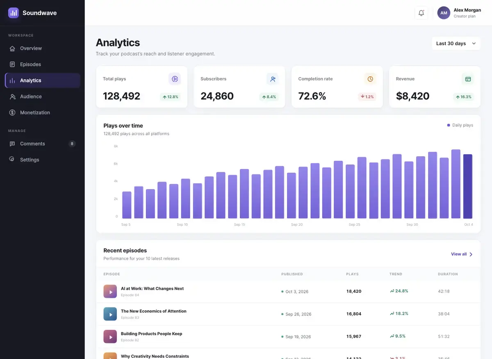Click the AM user avatar
Image resolution: width=492 pixels, height=359 pixels.
point(444,13)
